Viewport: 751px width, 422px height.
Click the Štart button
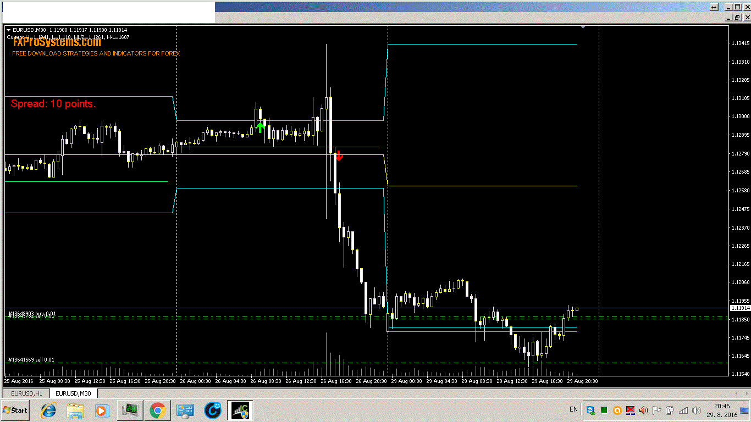(15, 410)
